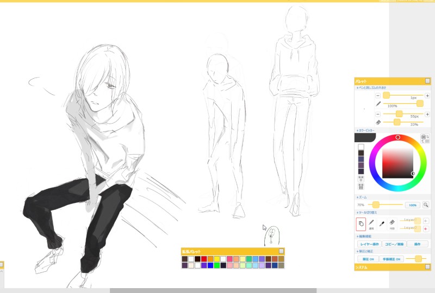
Task: Click the color picker mode switch icon
Action: coord(425,138)
